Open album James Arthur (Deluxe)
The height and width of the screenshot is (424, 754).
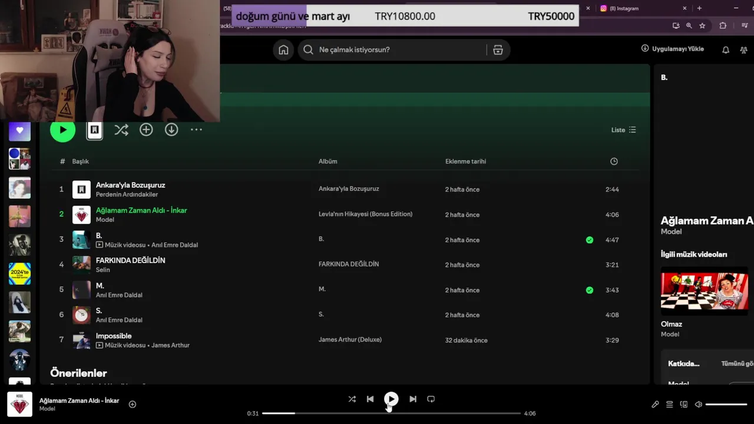[x=350, y=339]
